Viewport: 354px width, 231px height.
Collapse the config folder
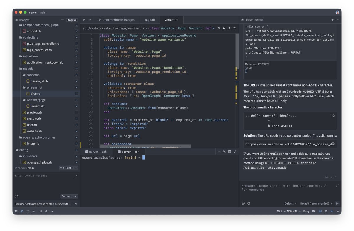click(x=22, y=150)
